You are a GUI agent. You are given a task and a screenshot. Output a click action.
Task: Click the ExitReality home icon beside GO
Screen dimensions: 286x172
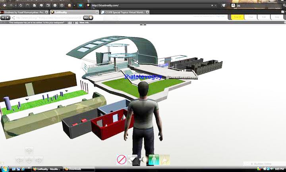click(x=90, y=18)
